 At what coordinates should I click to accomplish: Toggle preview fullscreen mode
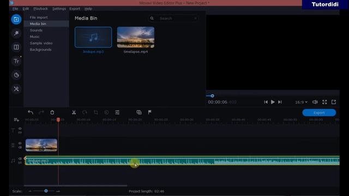click(x=324, y=102)
